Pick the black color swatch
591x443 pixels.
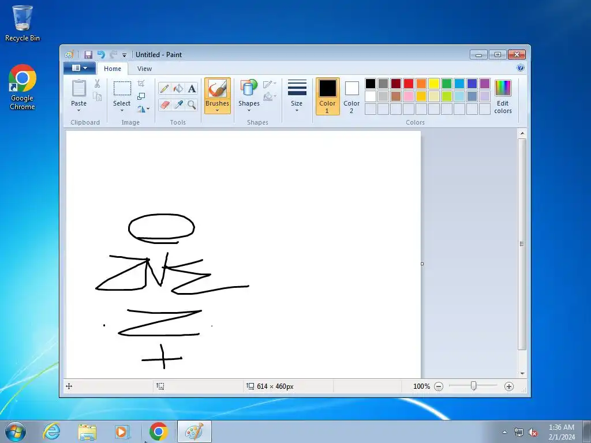tap(371, 83)
